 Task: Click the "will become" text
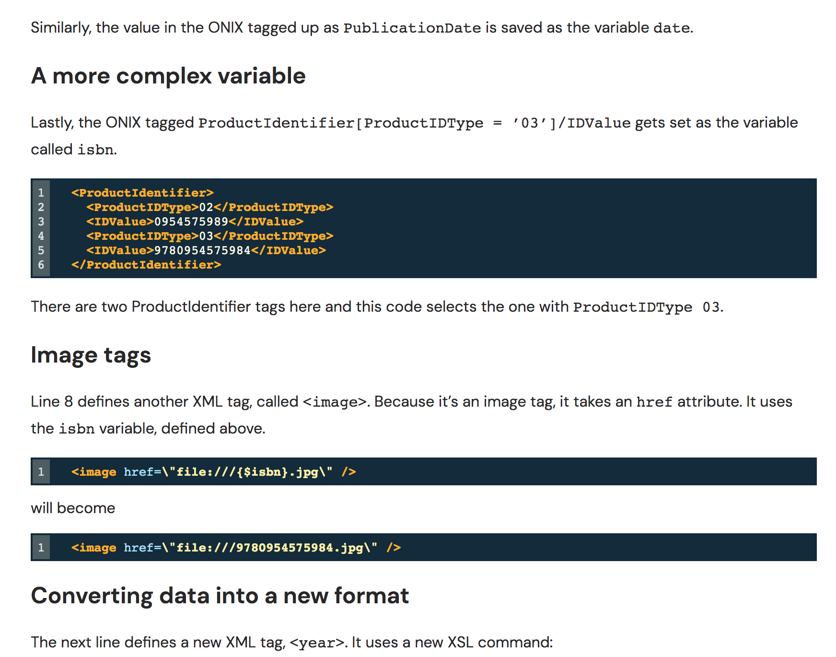click(73, 508)
